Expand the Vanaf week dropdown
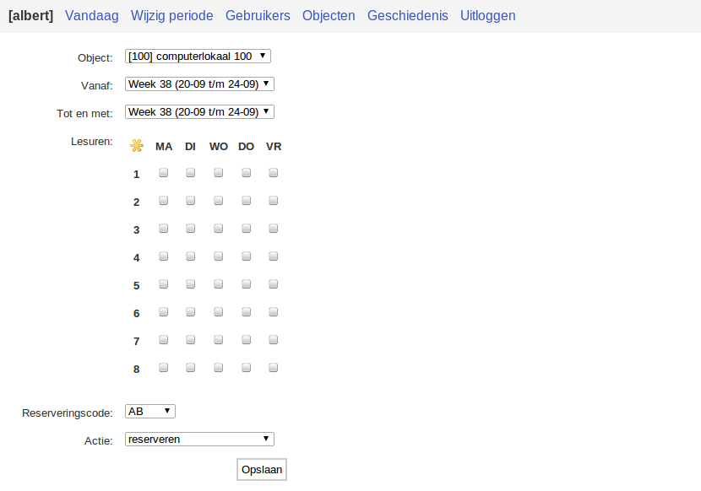701x491 pixels. pyautogui.click(x=199, y=84)
